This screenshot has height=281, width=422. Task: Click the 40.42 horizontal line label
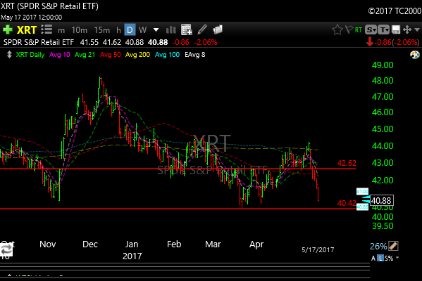click(347, 203)
